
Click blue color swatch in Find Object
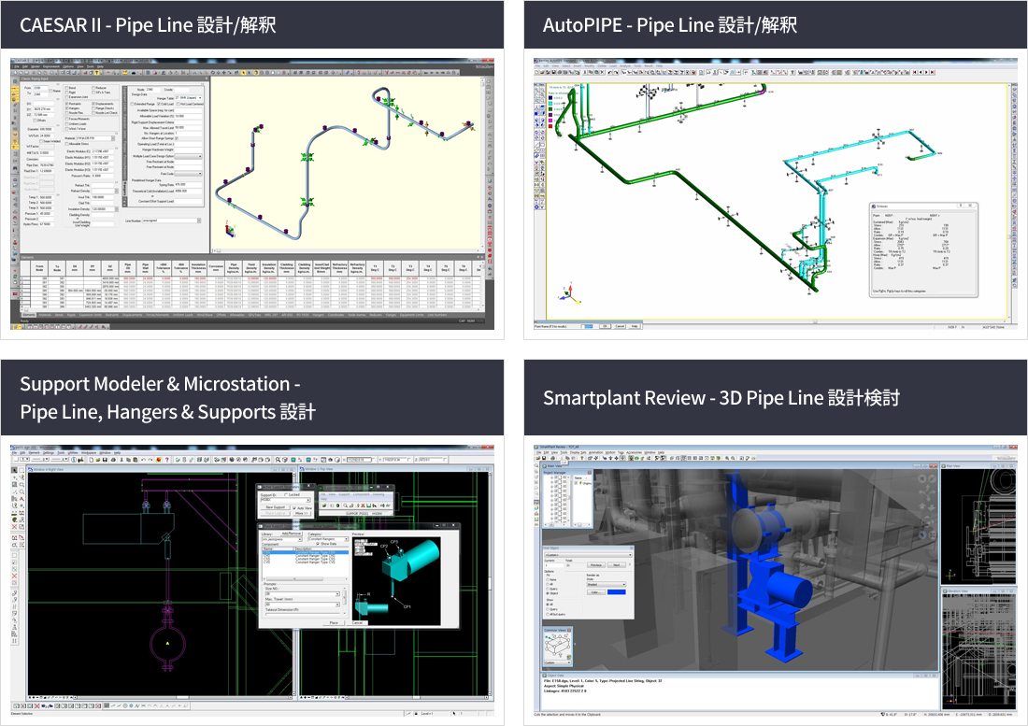pyautogui.click(x=616, y=592)
